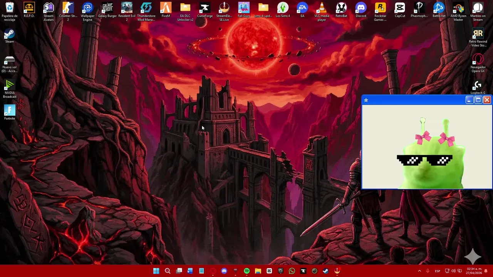Viewport: 493px width, 277px height.
Task: Open the VLC media player shortcut
Action: [x=322, y=11]
